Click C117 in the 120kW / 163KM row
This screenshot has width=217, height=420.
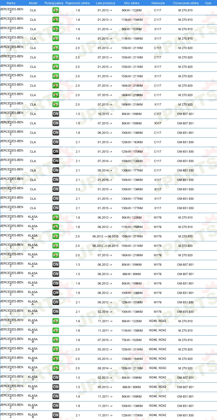click(x=158, y=142)
